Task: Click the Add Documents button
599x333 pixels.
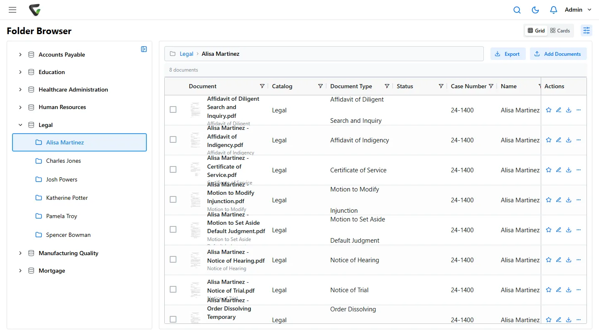Action: pos(558,54)
